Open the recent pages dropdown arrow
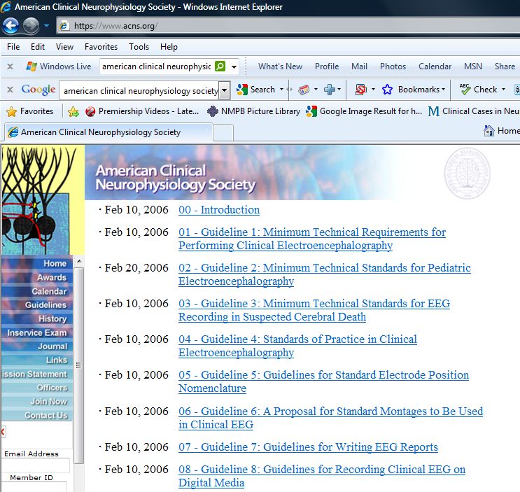Viewport: 520px width, 492px height. (x=47, y=26)
